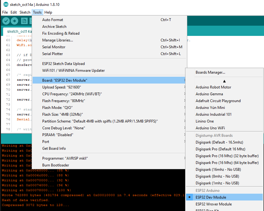The height and width of the screenshot is (211, 264).
Task: Select Digispark (1mhz - No USB) board
Action: click(x=224, y=183)
